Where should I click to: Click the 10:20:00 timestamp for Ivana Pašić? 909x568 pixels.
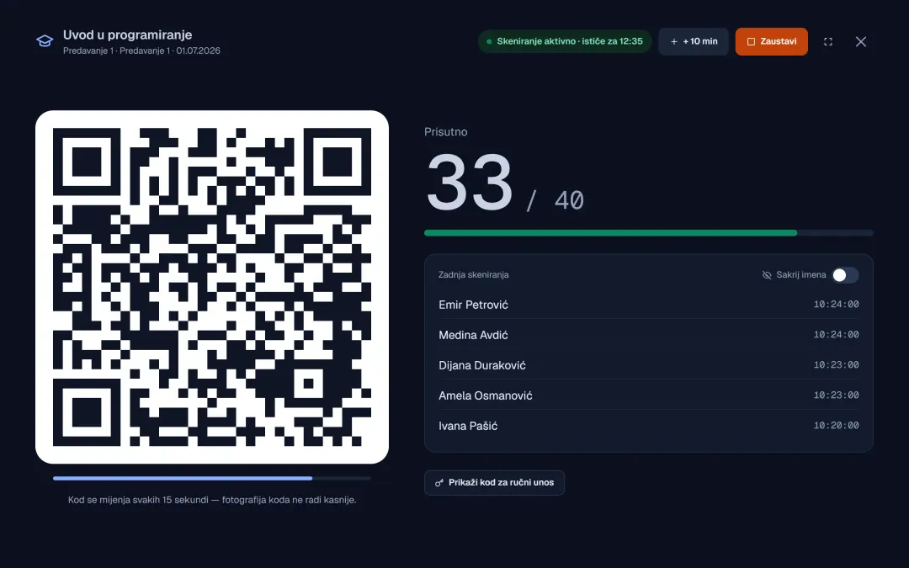836,426
